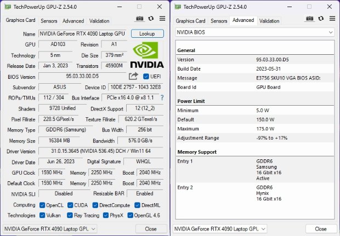Viewport: 340px width, 236px height.
Task: Click the BIOS export share arrow icon
Action: (133, 76)
